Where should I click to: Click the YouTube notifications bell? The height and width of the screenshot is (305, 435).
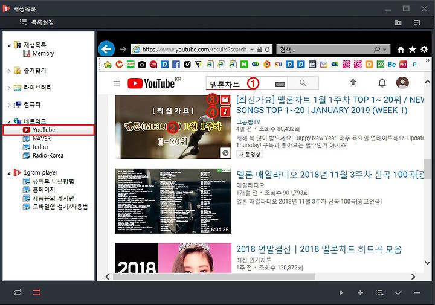382,83
